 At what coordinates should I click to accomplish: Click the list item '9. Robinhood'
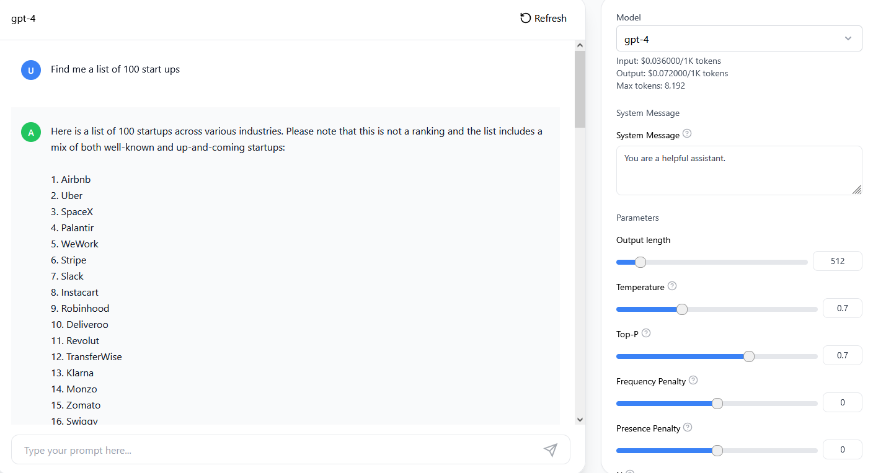(80, 309)
